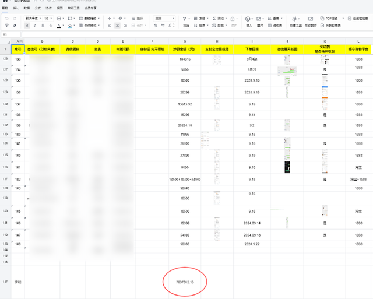This screenshot has width=373, height=299.
Task: Click the undo arrow icon
Action: pos(6,19)
